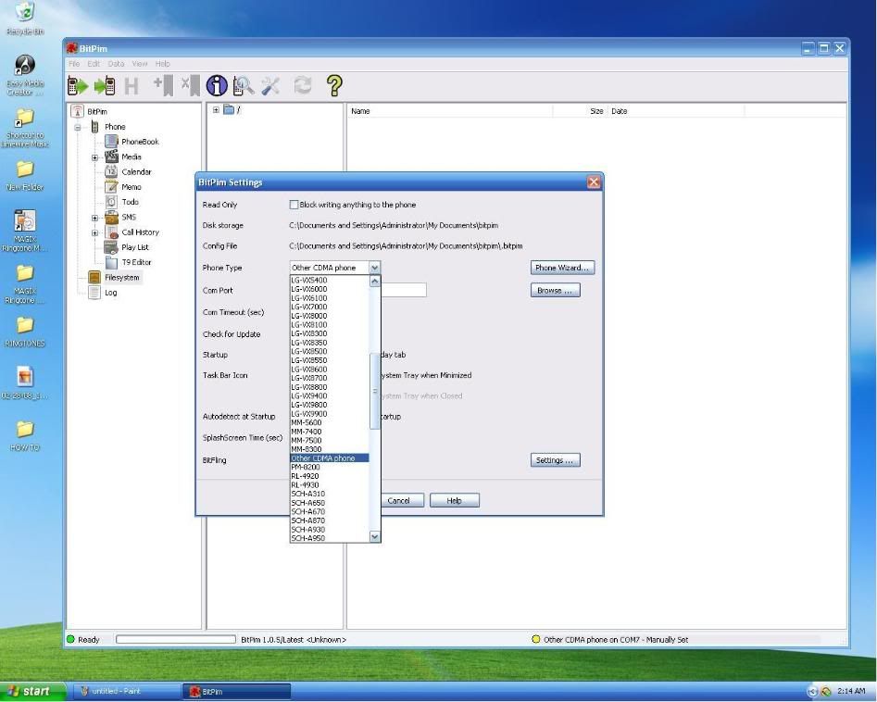
Task: Open the Log tree item
Action: tap(111, 293)
